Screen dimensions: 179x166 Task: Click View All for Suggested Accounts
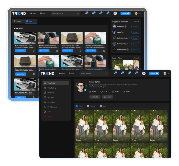[136, 22]
